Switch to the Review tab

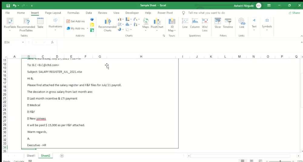tap(103, 13)
